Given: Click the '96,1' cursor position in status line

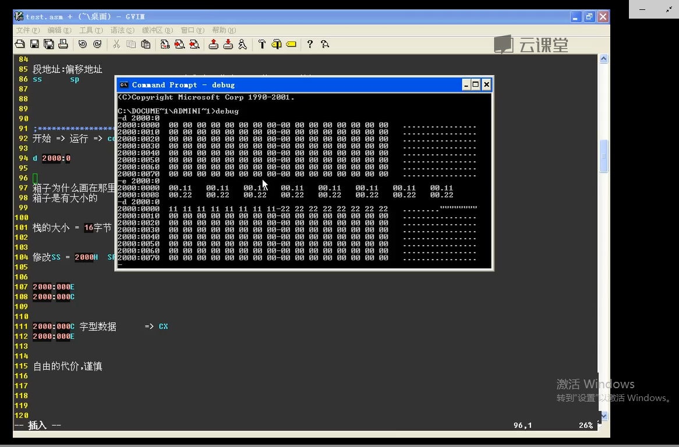Looking at the screenshot, I should pyautogui.click(x=523, y=425).
